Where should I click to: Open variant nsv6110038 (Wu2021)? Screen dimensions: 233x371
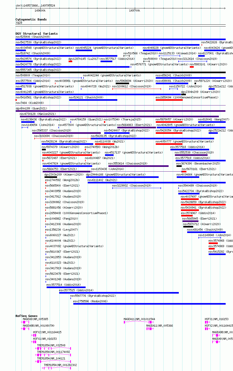pyautogui.click(x=110, y=141)
